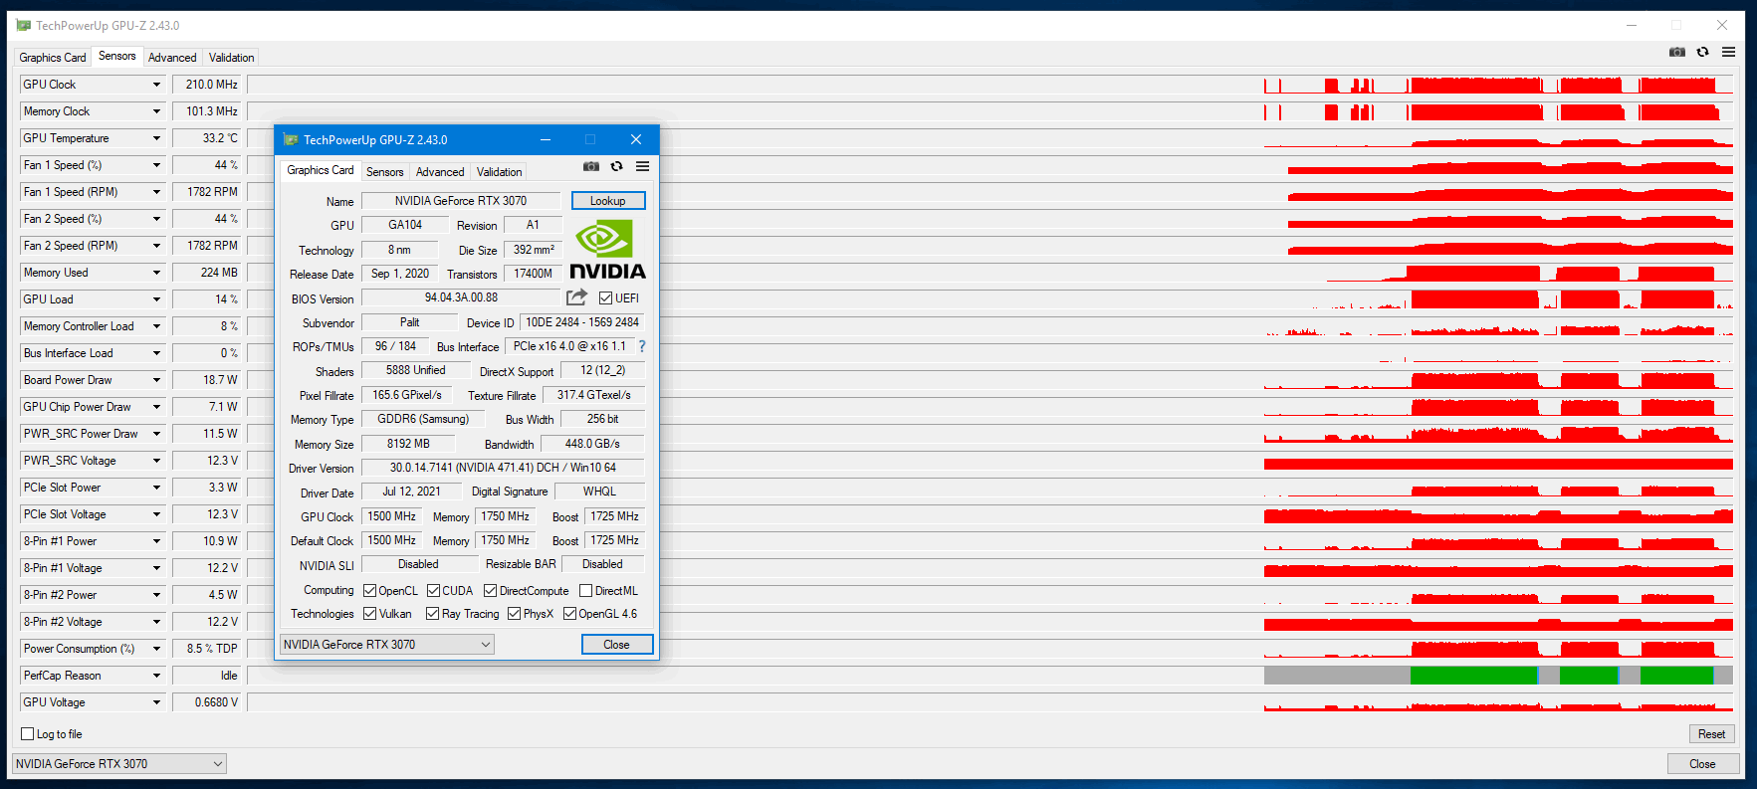Click the Board Power Draw reading 18.7 W
Viewport: 1757px width, 789px height.
pos(207,380)
